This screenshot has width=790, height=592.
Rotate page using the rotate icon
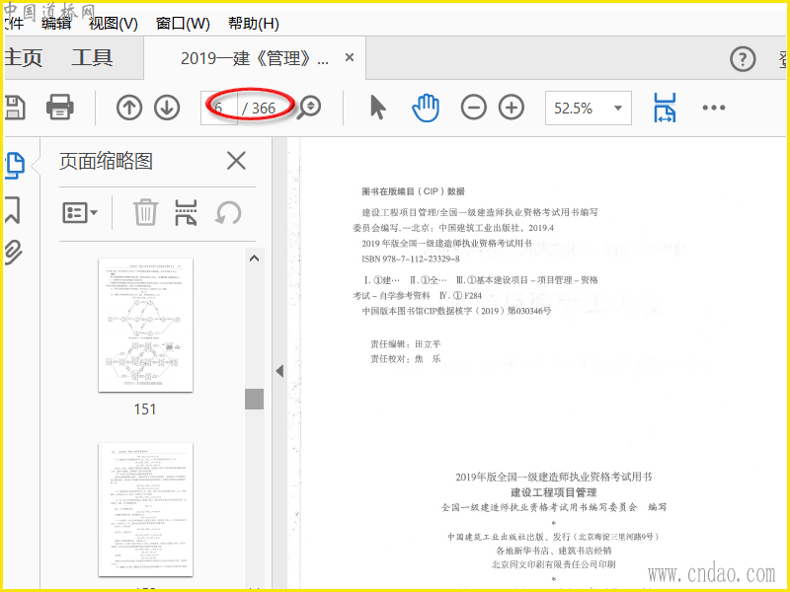coord(228,212)
